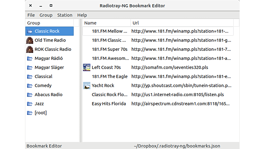The width and height of the screenshot is (265, 149).
Task: Click the Jazz group folder icon
Action: 30,104
